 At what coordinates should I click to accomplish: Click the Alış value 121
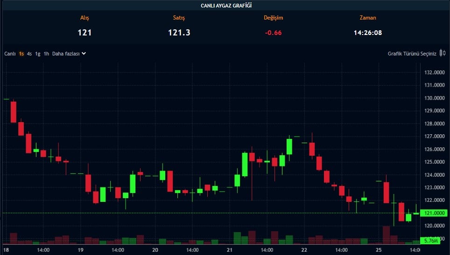[x=84, y=33]
